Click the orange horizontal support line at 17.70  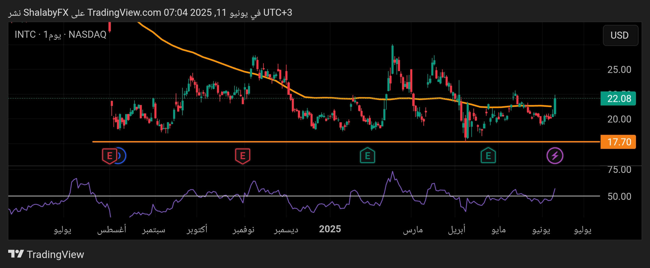pos(346,142)
